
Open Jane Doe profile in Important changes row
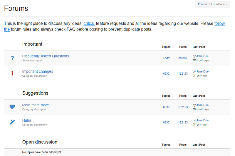pyautogui.click(x=202, y=71)
